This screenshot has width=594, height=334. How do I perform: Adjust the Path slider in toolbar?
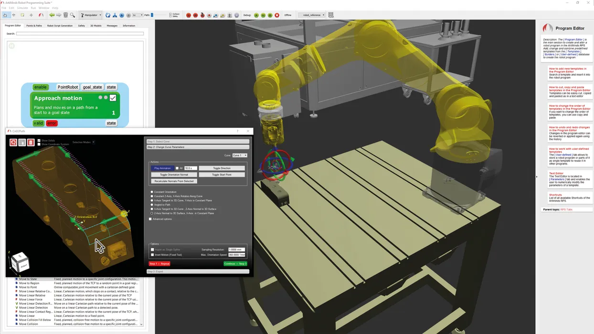pyautogui.click(x=152, y=15)
